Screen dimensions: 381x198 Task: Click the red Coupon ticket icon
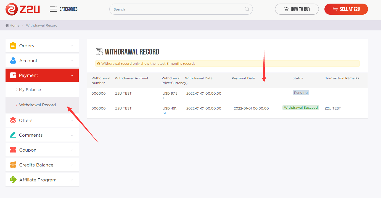[13, 150]
